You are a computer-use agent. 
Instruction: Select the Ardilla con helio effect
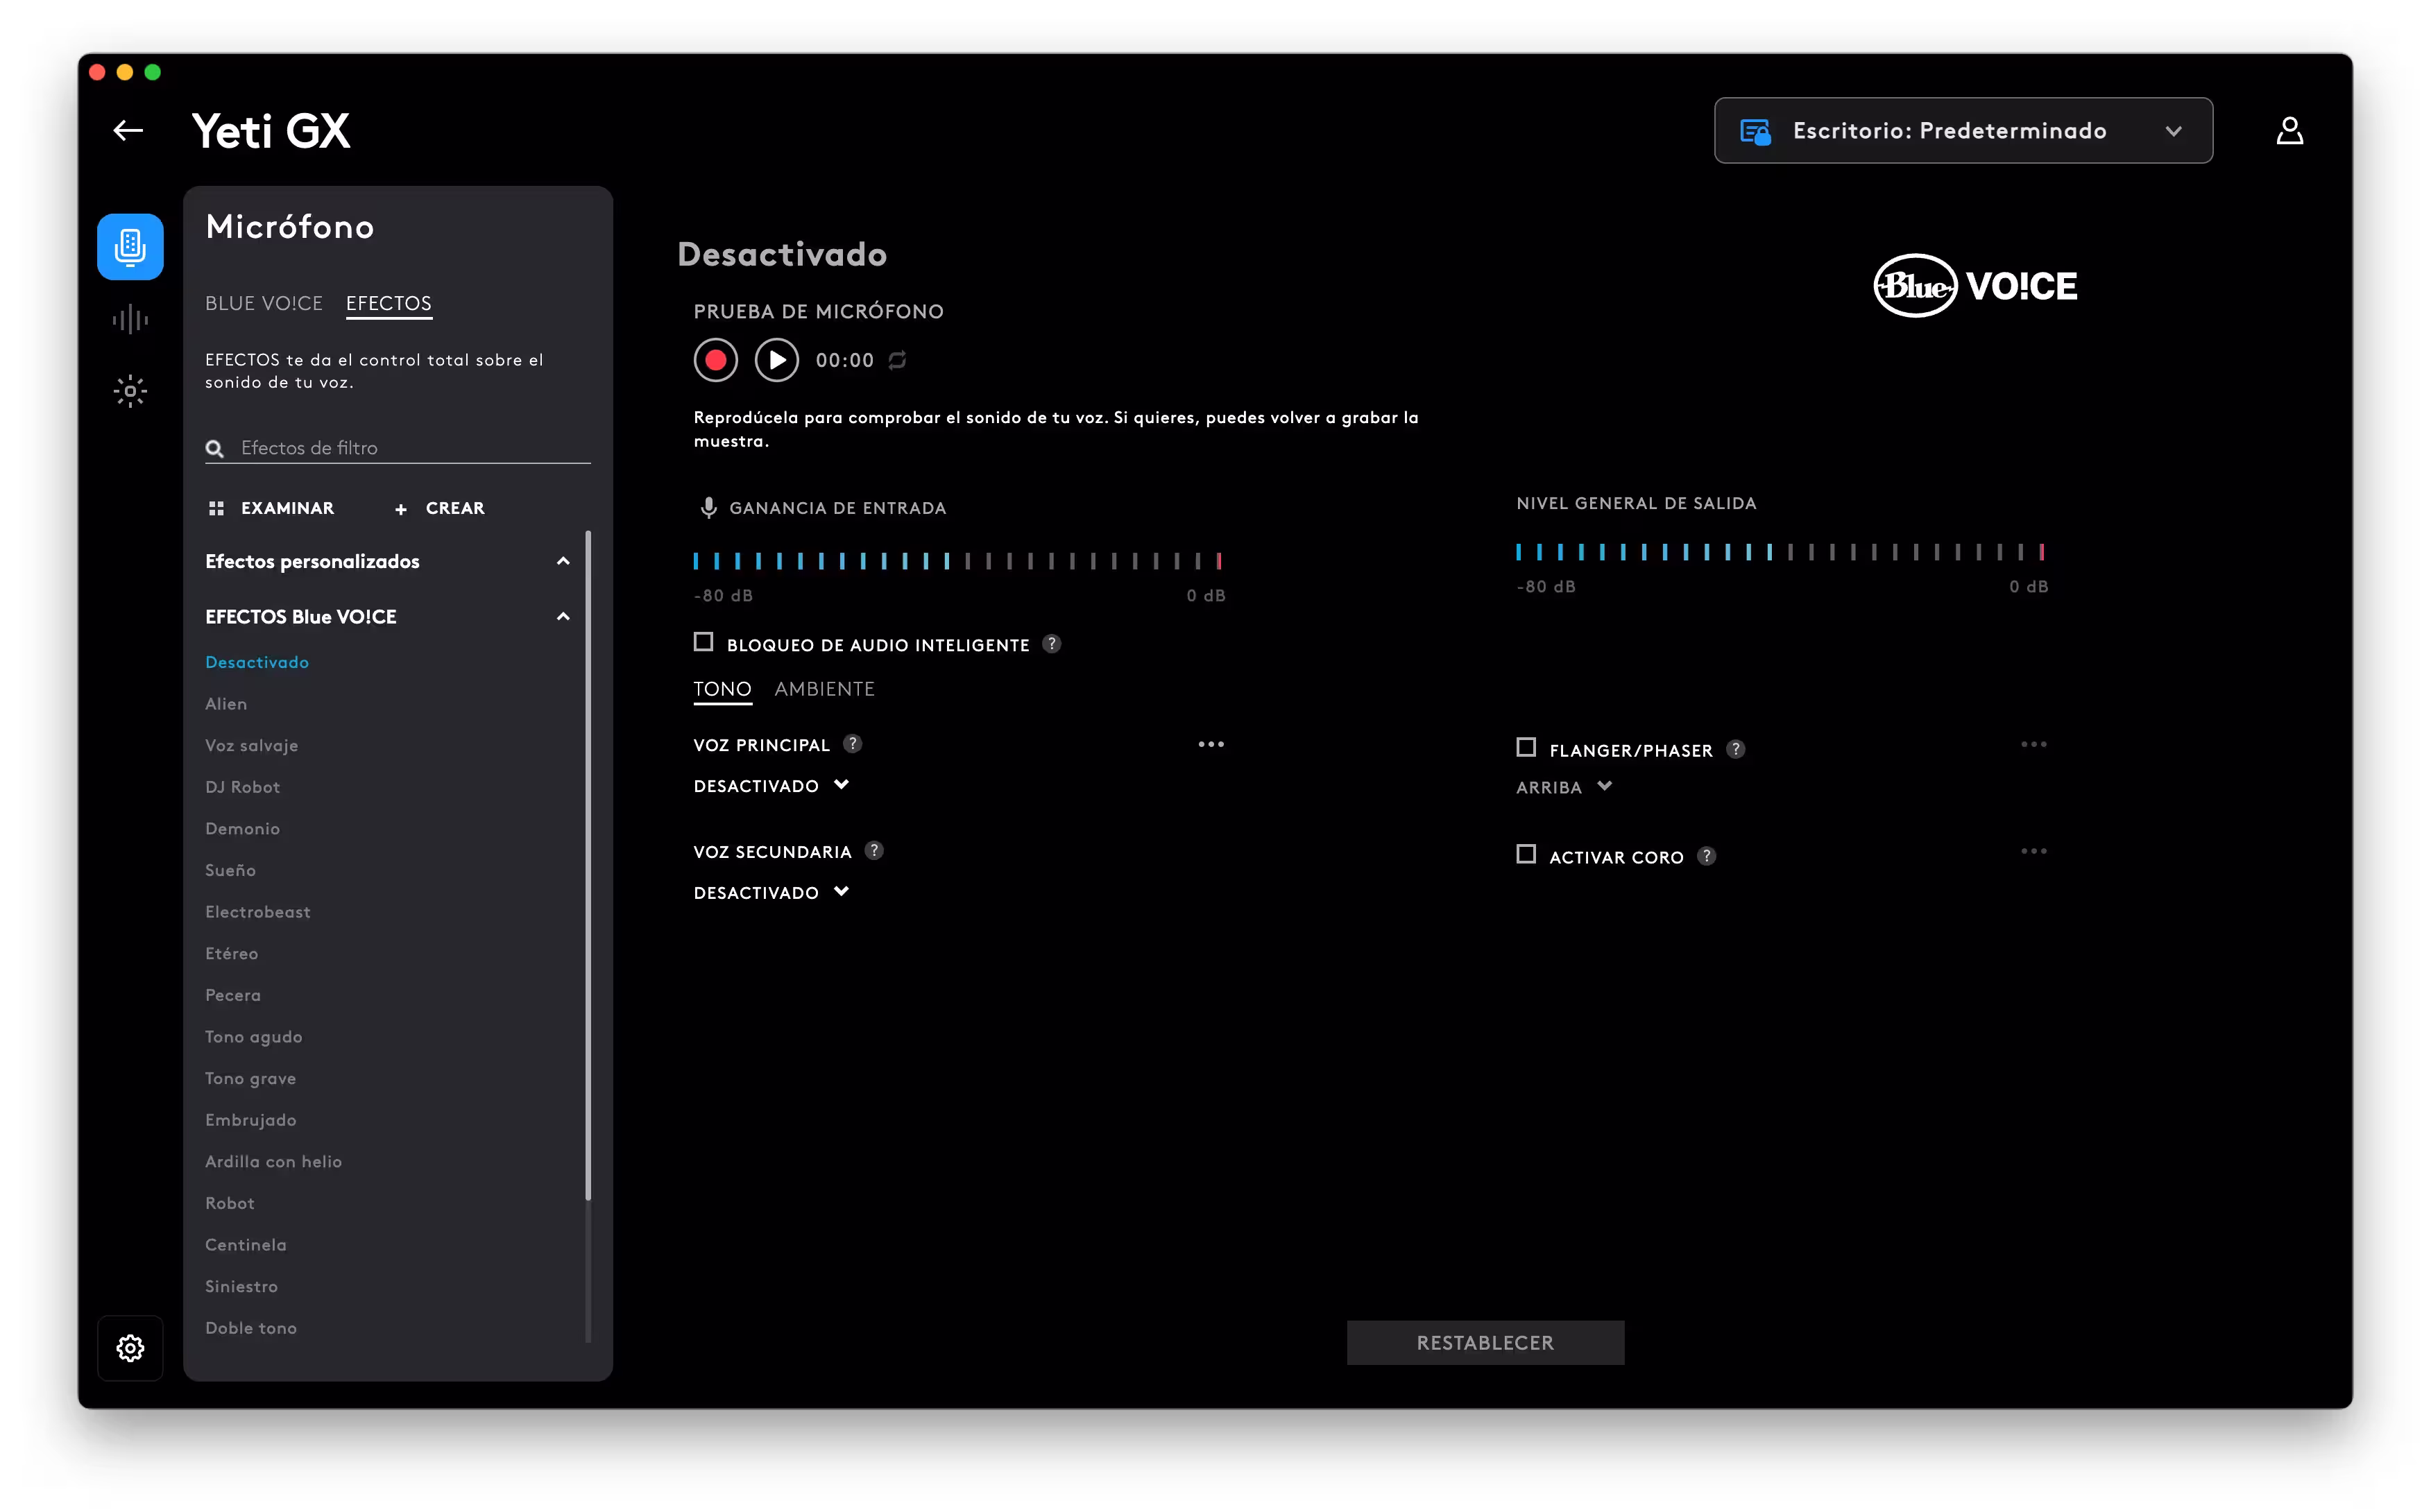coord(274,1162)
